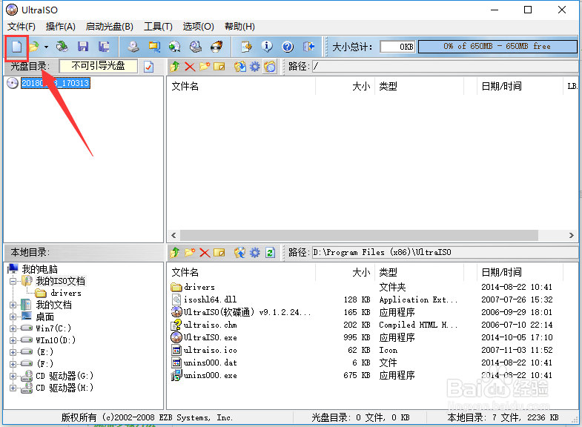The image size is (582, 427).
Task: Click the 大小总计 0KB size field
Action: (397, 47)
